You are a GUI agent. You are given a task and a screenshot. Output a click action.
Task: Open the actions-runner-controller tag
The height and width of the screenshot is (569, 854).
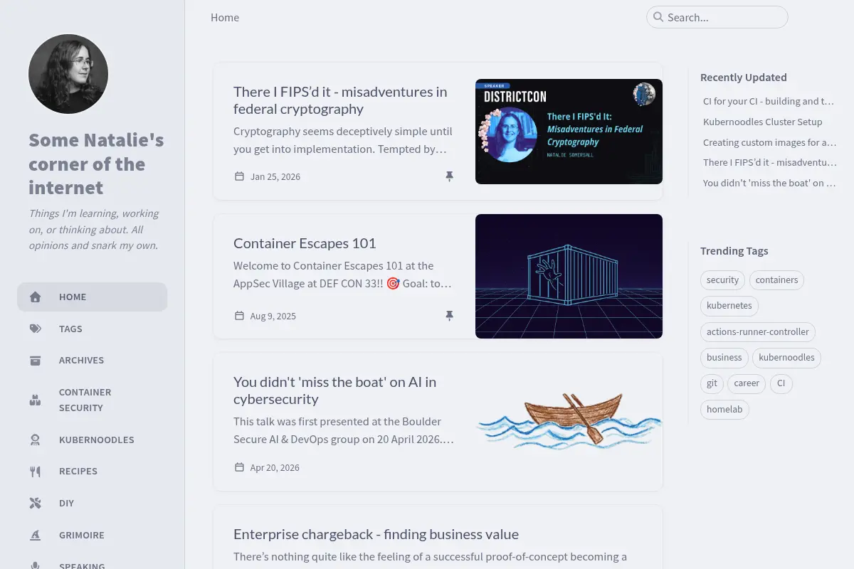point(758,331)
